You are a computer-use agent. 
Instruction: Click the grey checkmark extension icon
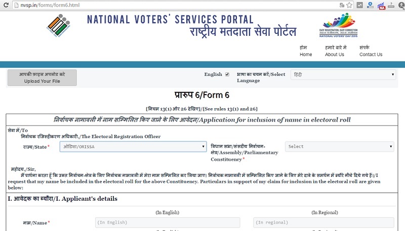(x=359, y=5)
